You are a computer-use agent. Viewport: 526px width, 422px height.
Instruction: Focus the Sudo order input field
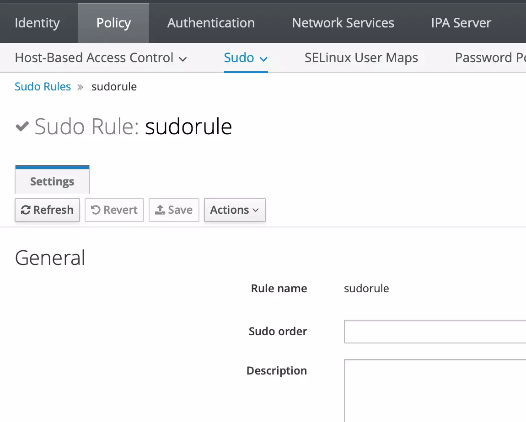[435, 332]
